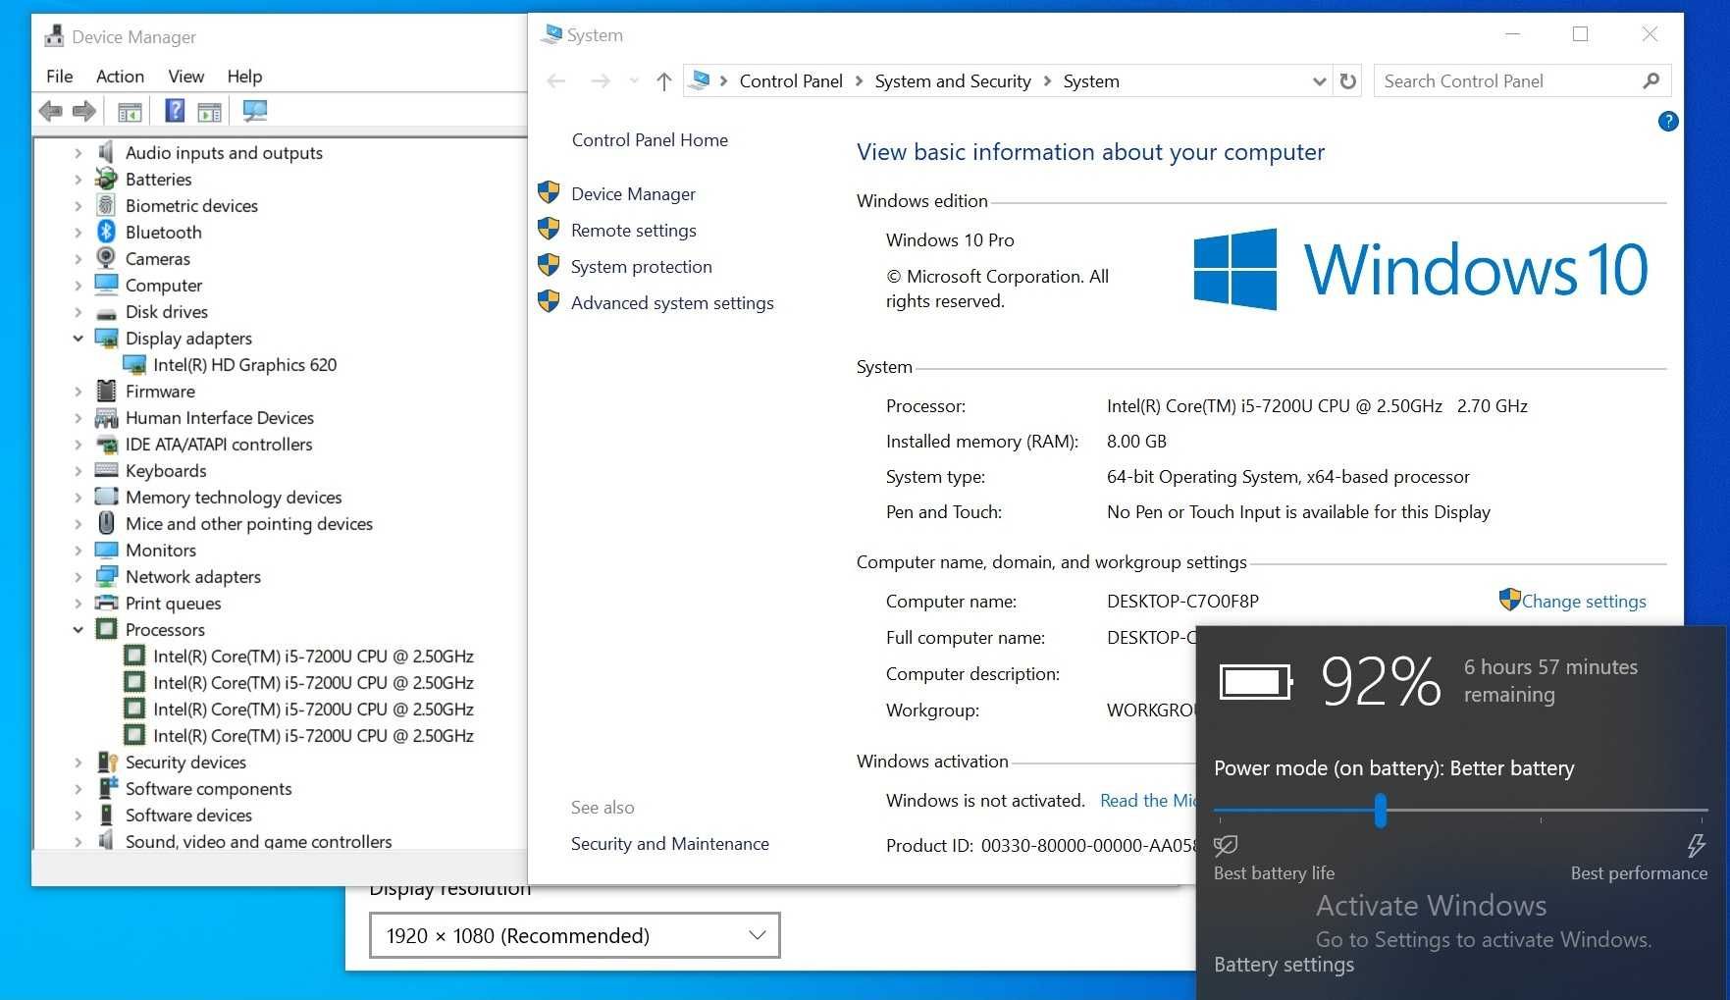
Task: Click the battery icon in the power flyout
Action: [1256, 681]
